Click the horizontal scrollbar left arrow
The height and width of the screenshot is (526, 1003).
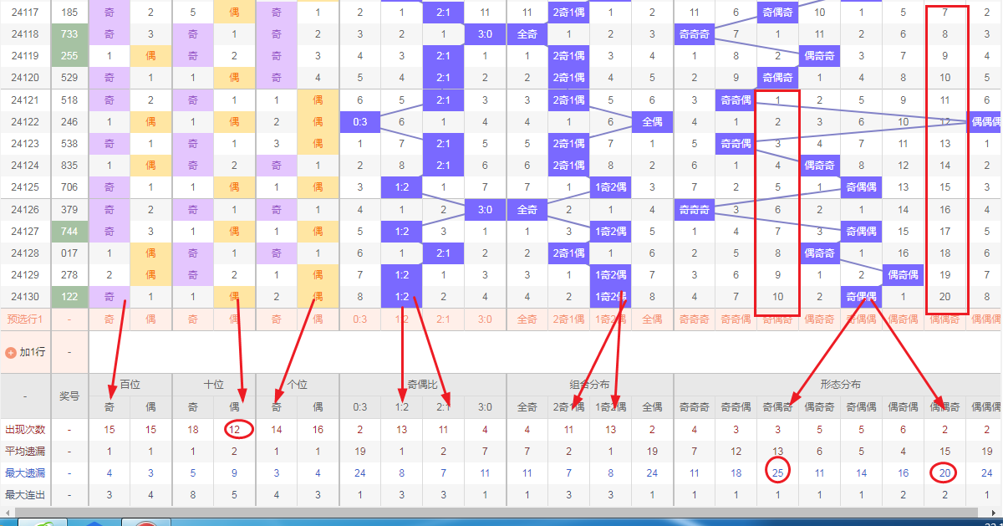(5, 512)
